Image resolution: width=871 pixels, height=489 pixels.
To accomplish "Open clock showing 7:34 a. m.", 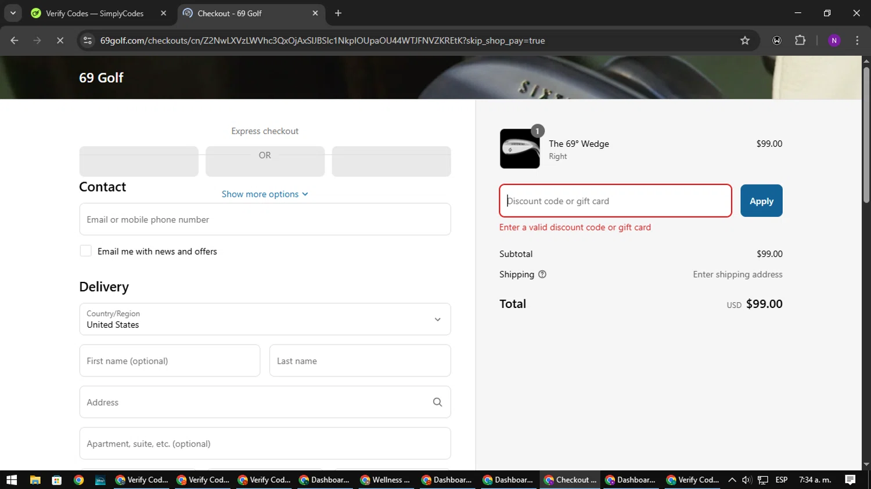I will pyautogui.click(x=815, y=480).
